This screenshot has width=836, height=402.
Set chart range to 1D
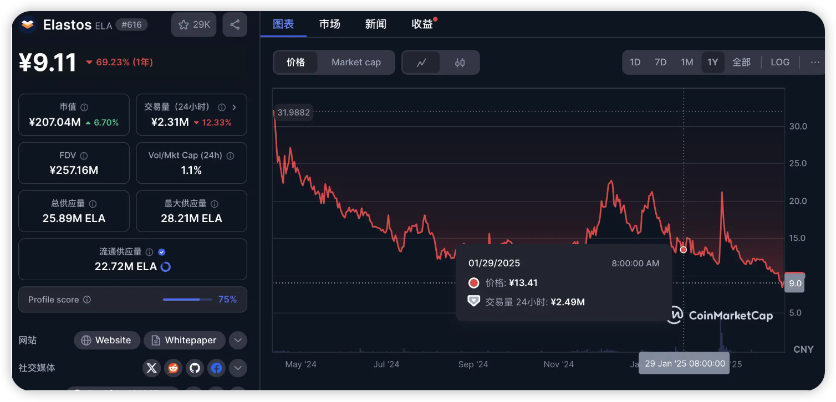(x=635, y=63)
